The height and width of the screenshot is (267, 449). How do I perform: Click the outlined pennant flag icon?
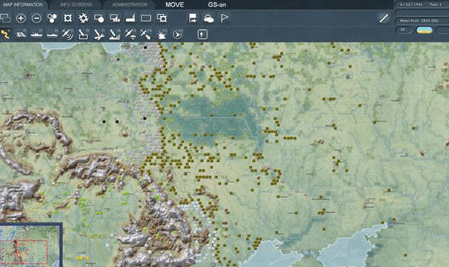(x=224, y=18)
